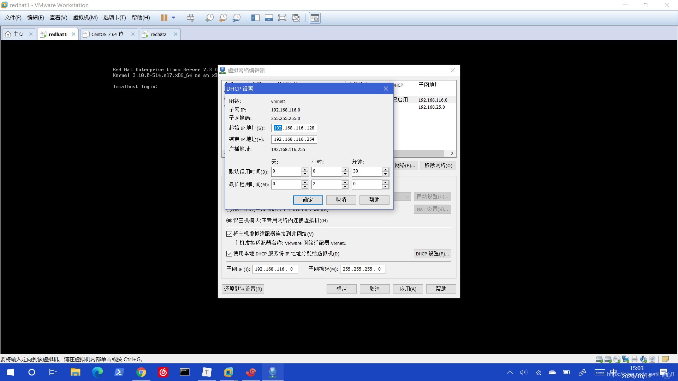Revert the VM to its previous snapshot
This screenshot has width=678, height=381.
pyautogui.click(x=223, y=18)
